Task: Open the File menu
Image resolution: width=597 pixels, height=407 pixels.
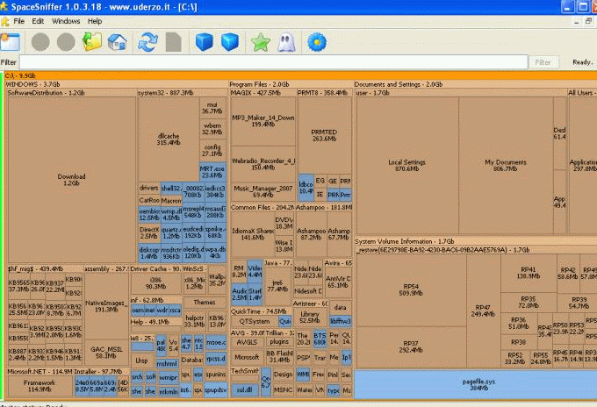Action: click(18, 20)
